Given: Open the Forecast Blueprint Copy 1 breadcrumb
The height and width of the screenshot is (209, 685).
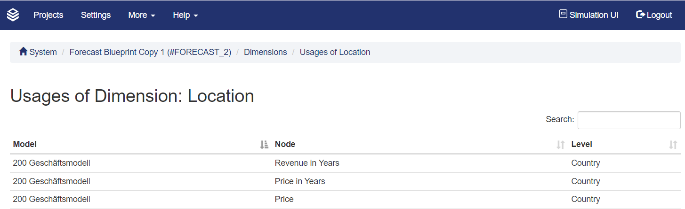Looking at the screenshot, I should [x=150, y=52].
